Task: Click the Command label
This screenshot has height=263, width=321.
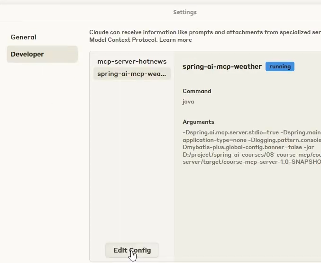Action: tap(197, 91)
